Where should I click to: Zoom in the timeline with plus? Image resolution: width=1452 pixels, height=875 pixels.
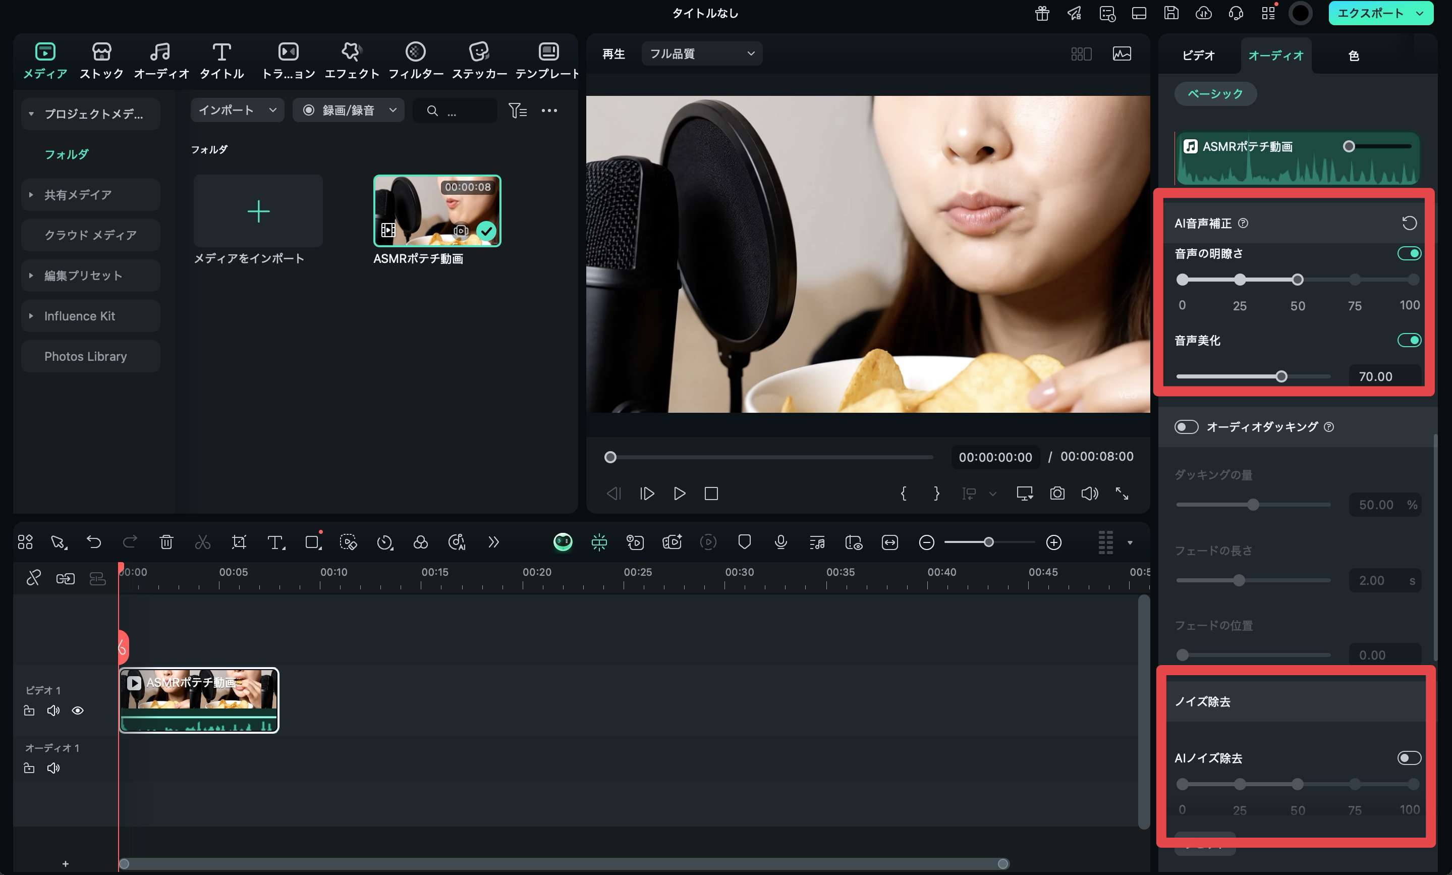click(1053, 542)
